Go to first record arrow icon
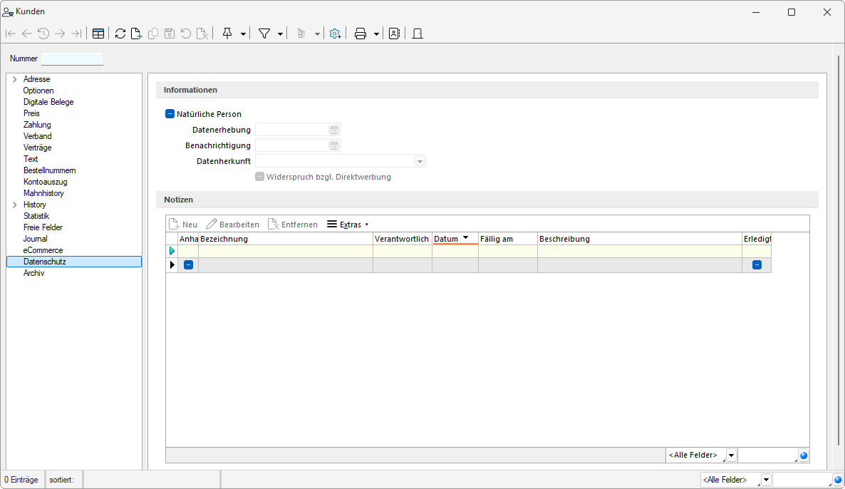This screenshot has height=489, width=845. pos(11,34)
